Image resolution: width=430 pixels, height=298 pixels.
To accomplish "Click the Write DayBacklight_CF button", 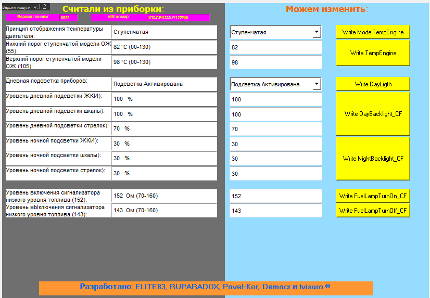I will [x=373, y=114].
